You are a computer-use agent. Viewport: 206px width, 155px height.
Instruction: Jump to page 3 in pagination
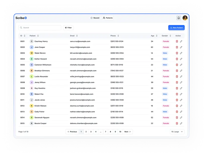pyautogui.click(x=91, y=132)
